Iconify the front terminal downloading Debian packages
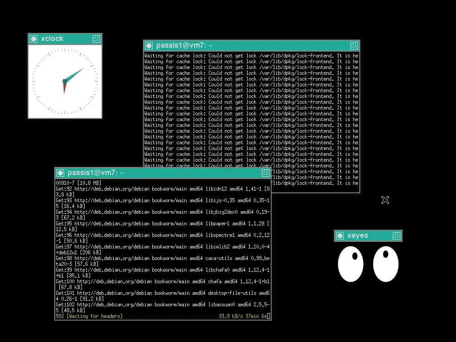456x342 pixels. coord(61,173)
